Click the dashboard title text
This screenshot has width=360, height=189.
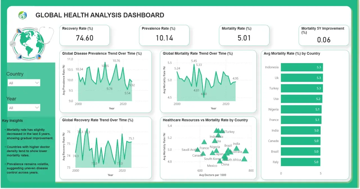click(100, 15)
